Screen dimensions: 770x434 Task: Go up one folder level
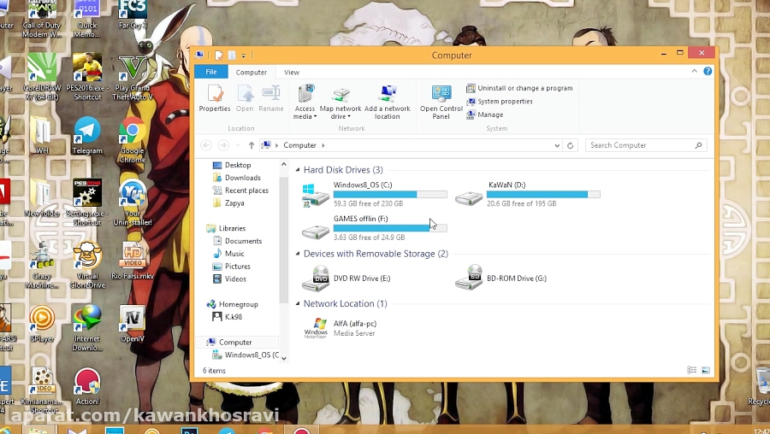click(x=252, y=145)
